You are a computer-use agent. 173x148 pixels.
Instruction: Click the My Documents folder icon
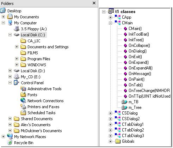[10, 17]
